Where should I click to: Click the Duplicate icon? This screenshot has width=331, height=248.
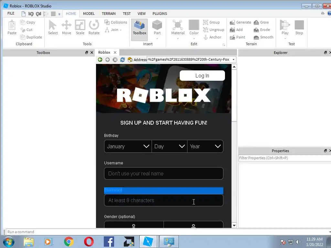[x=22, y=37]
